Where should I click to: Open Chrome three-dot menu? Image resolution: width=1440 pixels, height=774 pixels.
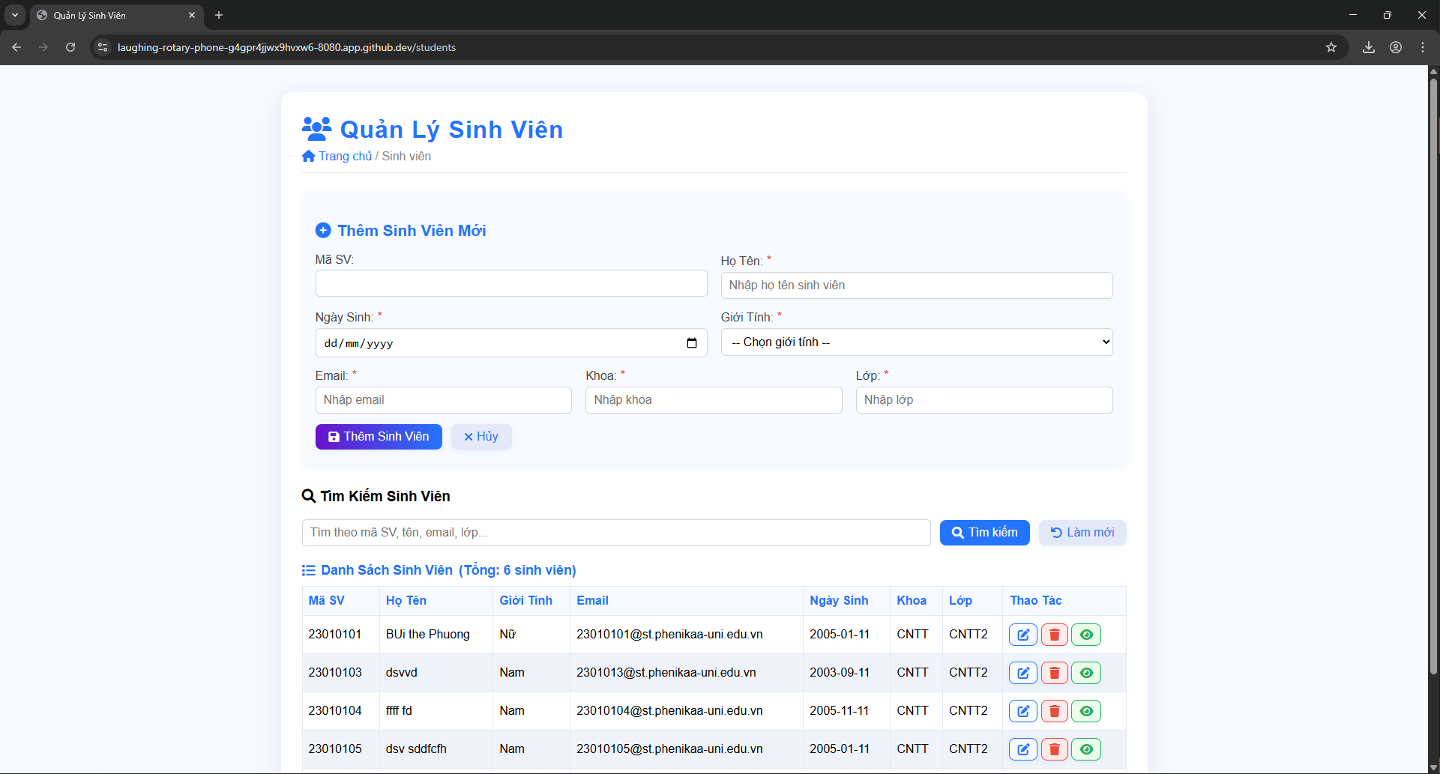[1423, 47]
